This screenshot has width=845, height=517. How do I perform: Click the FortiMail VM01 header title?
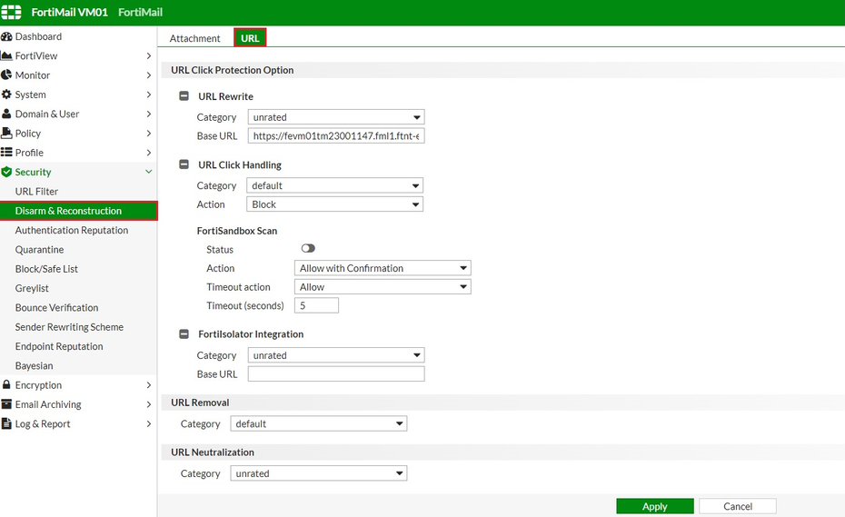point(70,12)
